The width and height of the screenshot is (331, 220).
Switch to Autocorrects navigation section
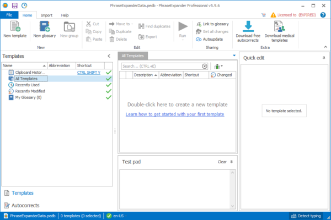click(22, 205)
